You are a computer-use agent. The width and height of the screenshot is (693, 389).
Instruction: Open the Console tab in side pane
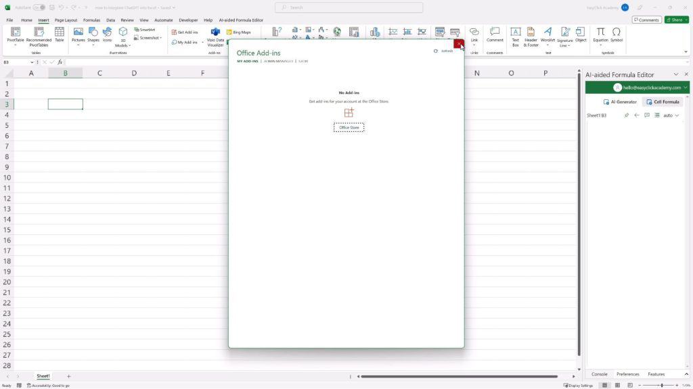(x=600, y=374)
